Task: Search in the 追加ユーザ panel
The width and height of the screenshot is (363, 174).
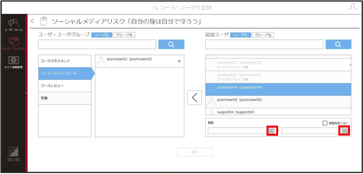Action: tap(338, 44)
